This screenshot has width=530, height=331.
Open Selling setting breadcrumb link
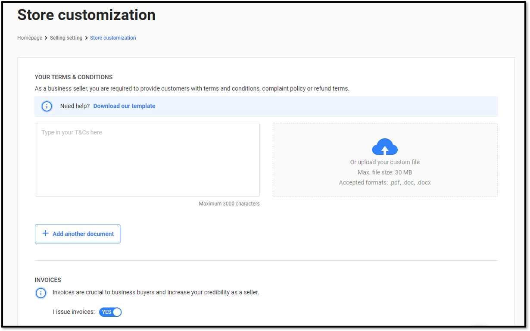[66, 38]
